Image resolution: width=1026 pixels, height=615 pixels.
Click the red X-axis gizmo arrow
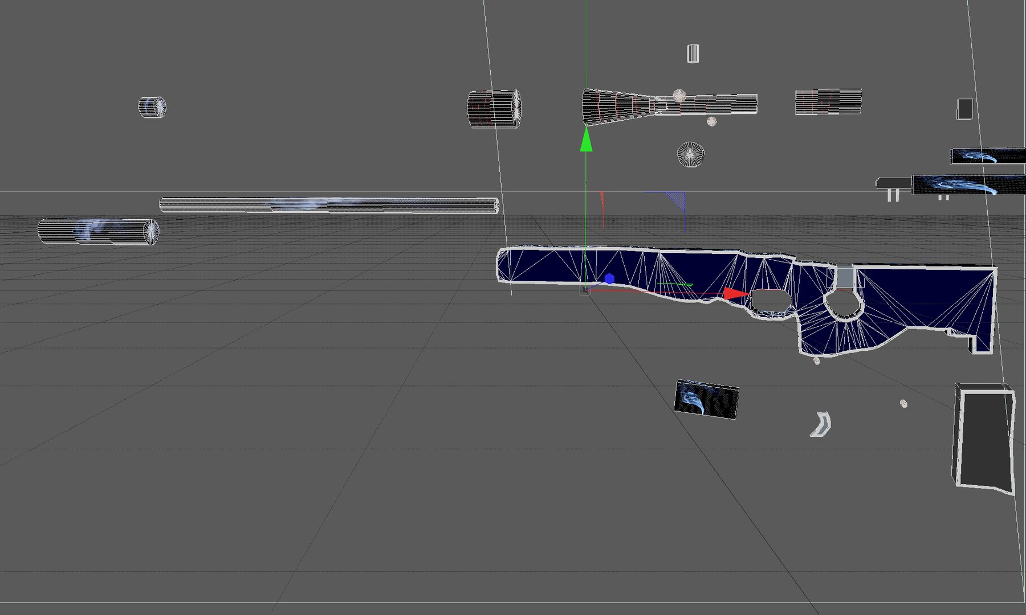(x=736, y=294)
